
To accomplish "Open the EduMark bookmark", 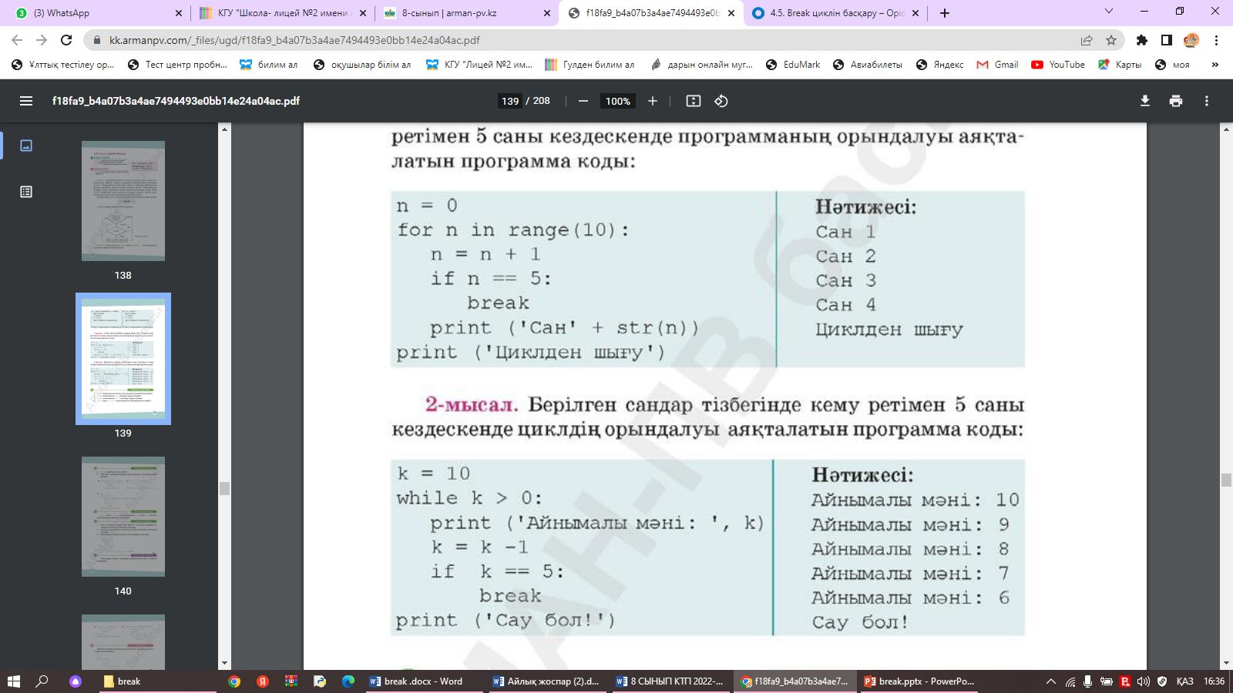I will [793, 65].
